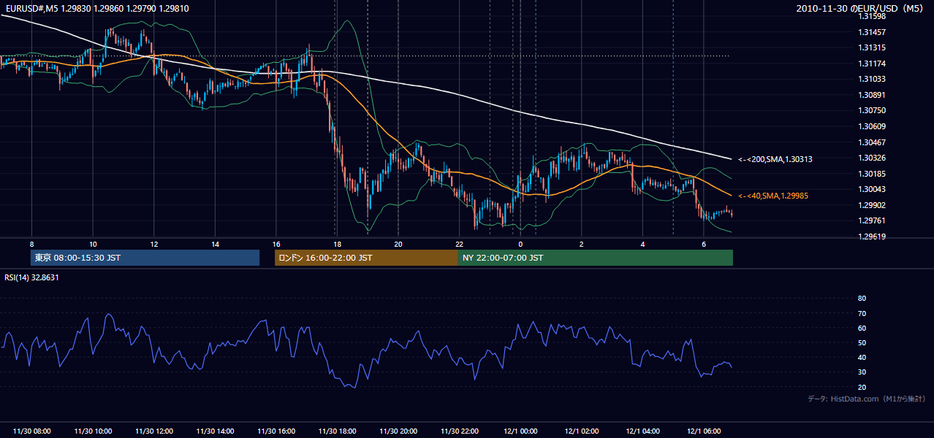Click the '11/30 18:00' bottom time label

click(337, 431)
